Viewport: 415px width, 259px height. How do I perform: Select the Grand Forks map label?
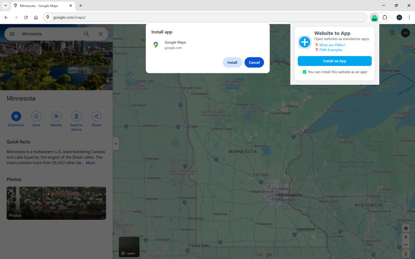click(x=193, y=88)
